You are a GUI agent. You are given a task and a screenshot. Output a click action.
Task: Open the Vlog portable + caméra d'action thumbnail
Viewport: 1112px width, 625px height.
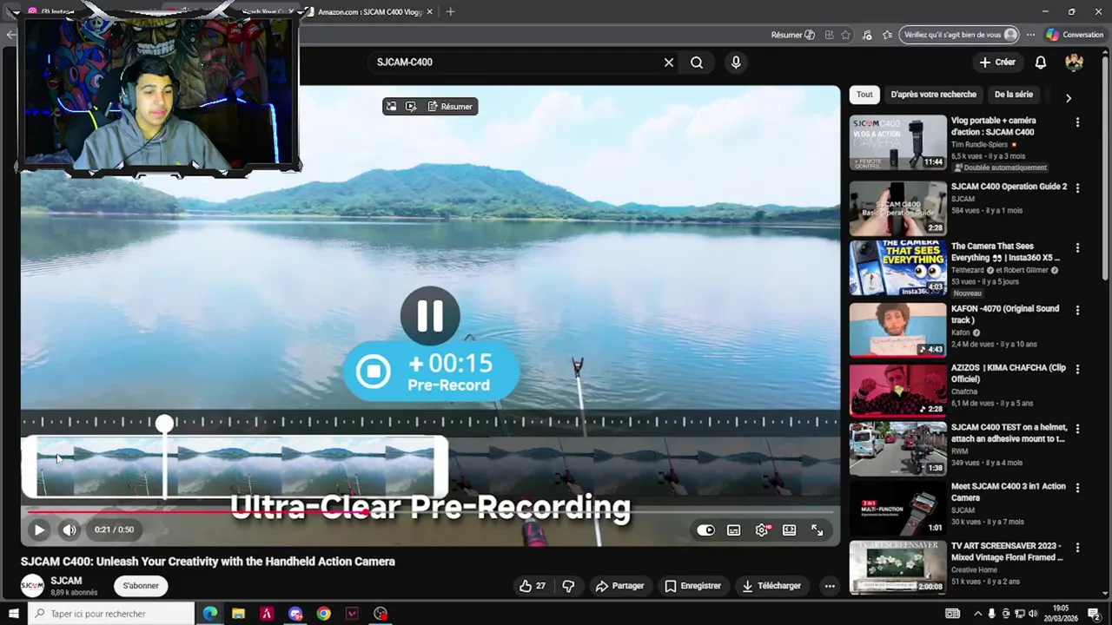tap(897, 142)
